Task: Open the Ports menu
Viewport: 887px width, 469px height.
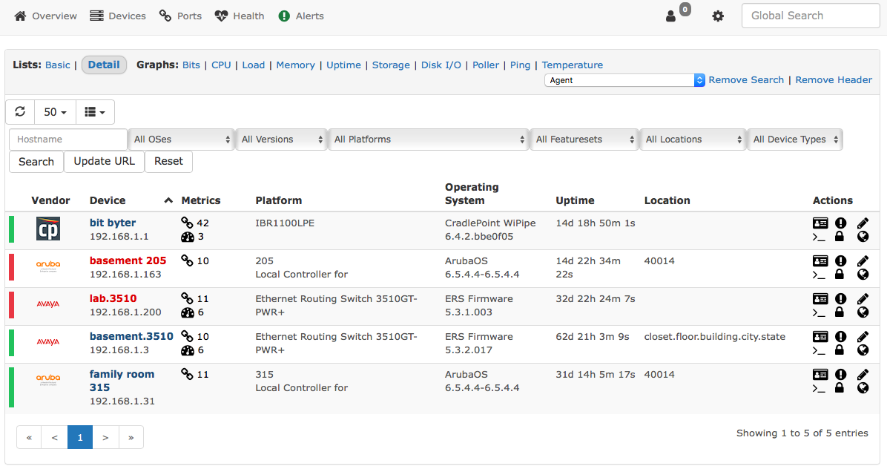Action: click(x=180, y=16)
